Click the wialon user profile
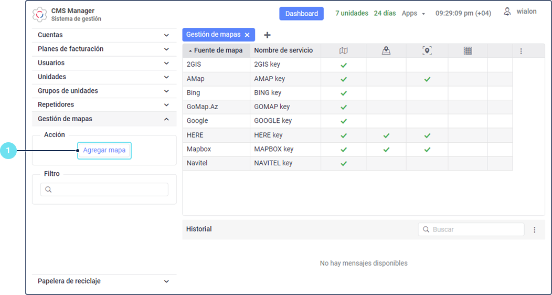 (520, 12)
